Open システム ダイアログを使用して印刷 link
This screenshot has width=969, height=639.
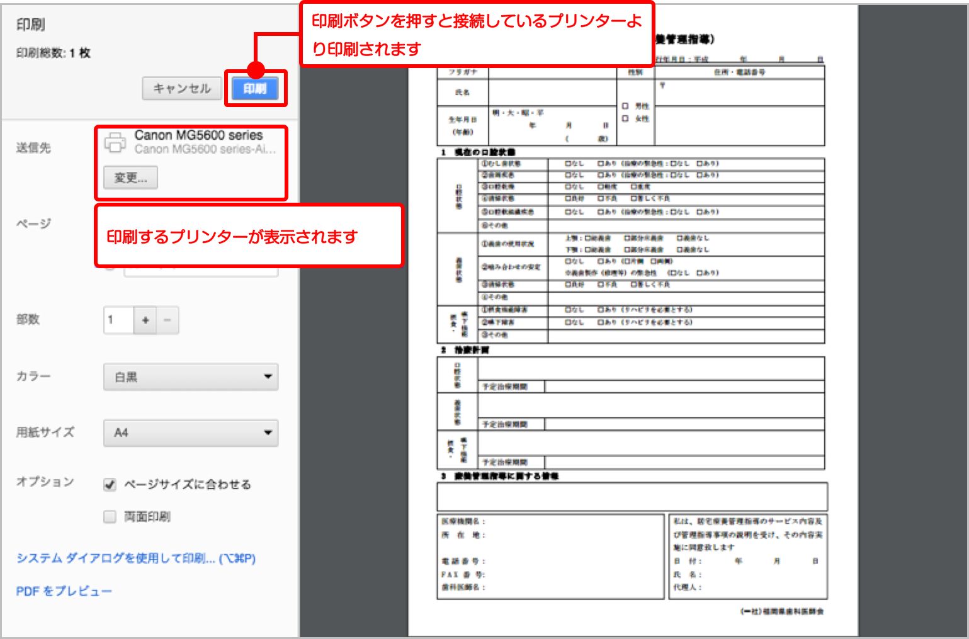click(x=135, y=558)
